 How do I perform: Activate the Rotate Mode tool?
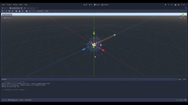click(x=9, y=11)
